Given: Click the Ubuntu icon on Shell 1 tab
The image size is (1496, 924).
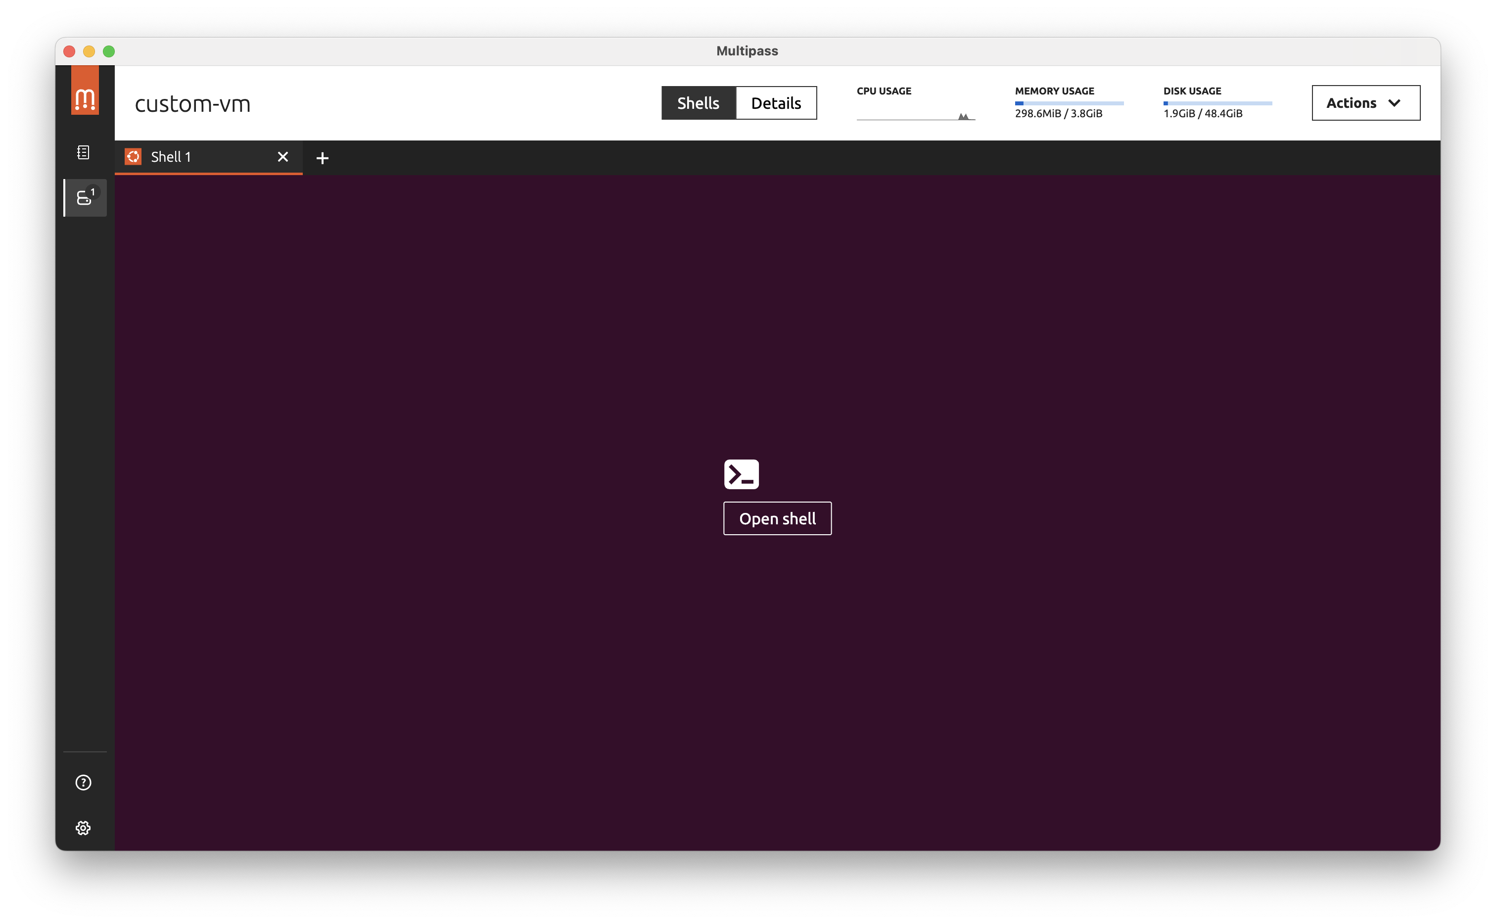Looking at the screenshot, I should click(x=133, y=157).
